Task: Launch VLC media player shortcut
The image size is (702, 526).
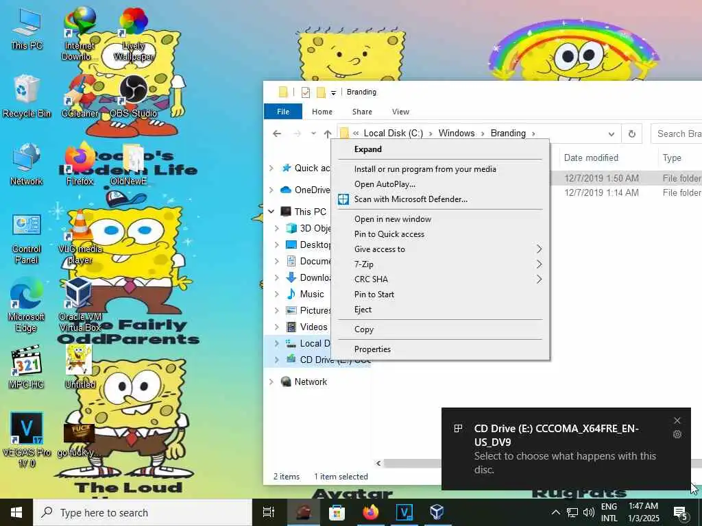Action: click(80, 238)
